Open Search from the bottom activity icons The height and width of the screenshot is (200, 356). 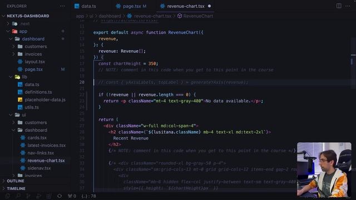[18, 196]
